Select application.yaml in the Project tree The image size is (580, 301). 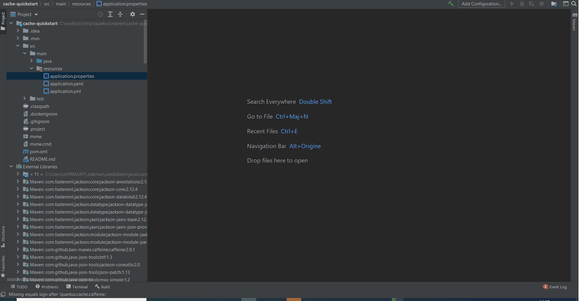click(x=66, y=84)
